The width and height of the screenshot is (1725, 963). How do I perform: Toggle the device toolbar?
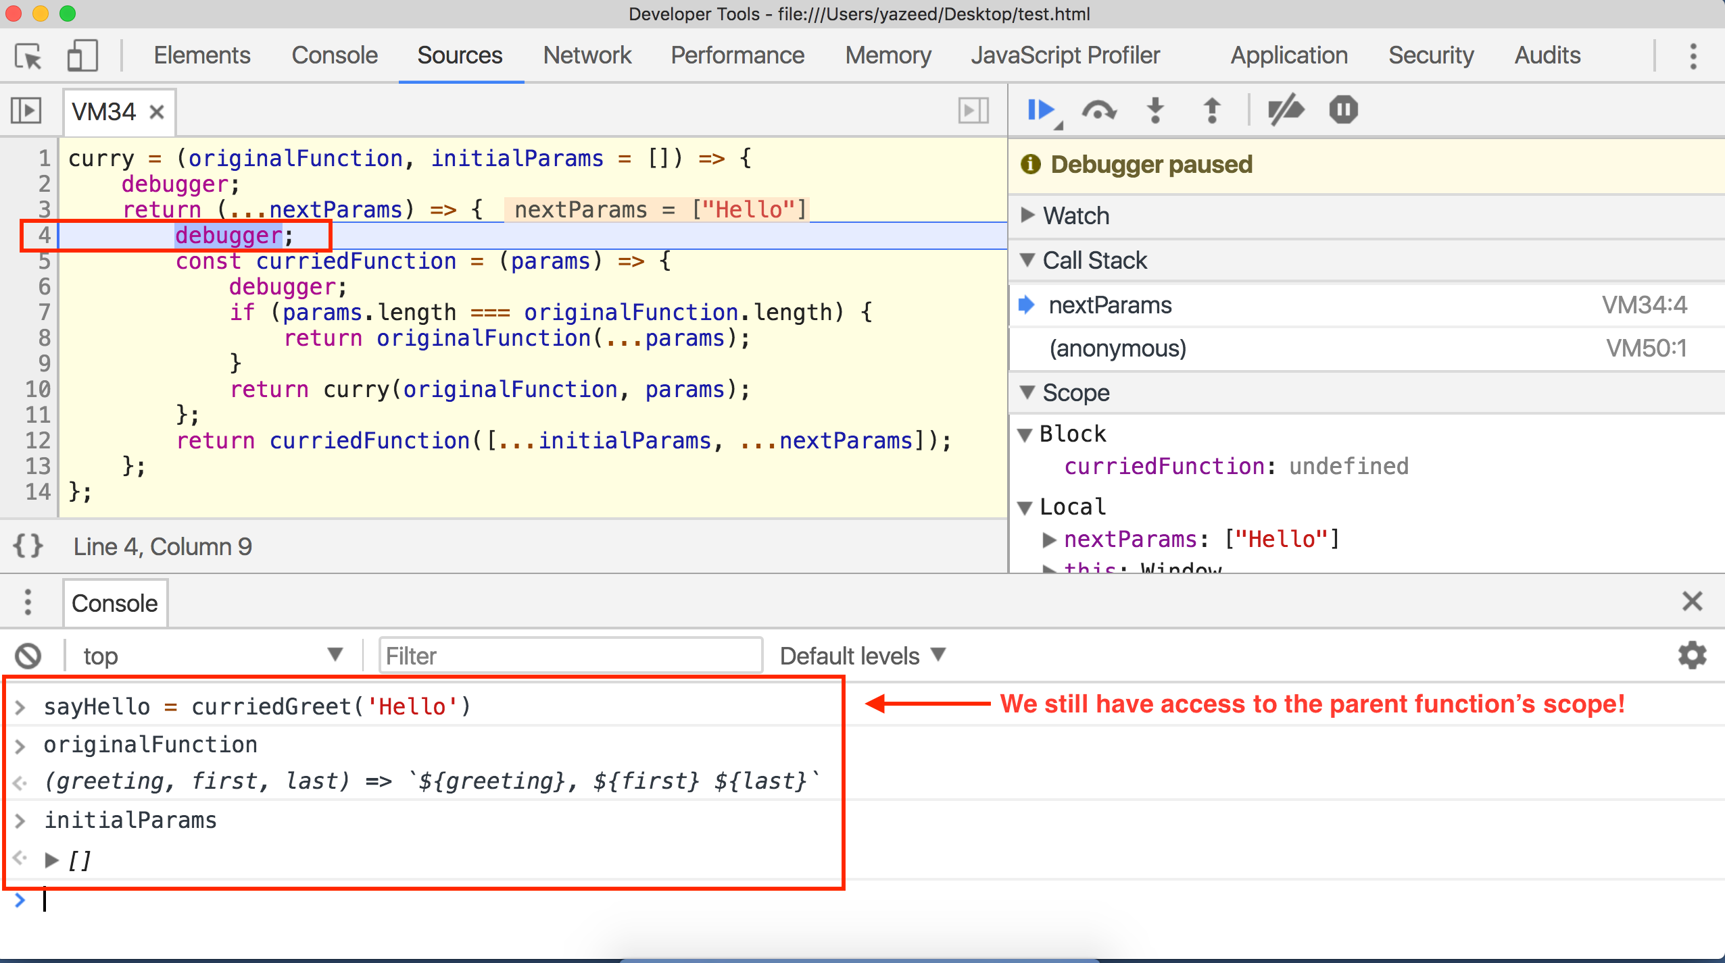82,55
